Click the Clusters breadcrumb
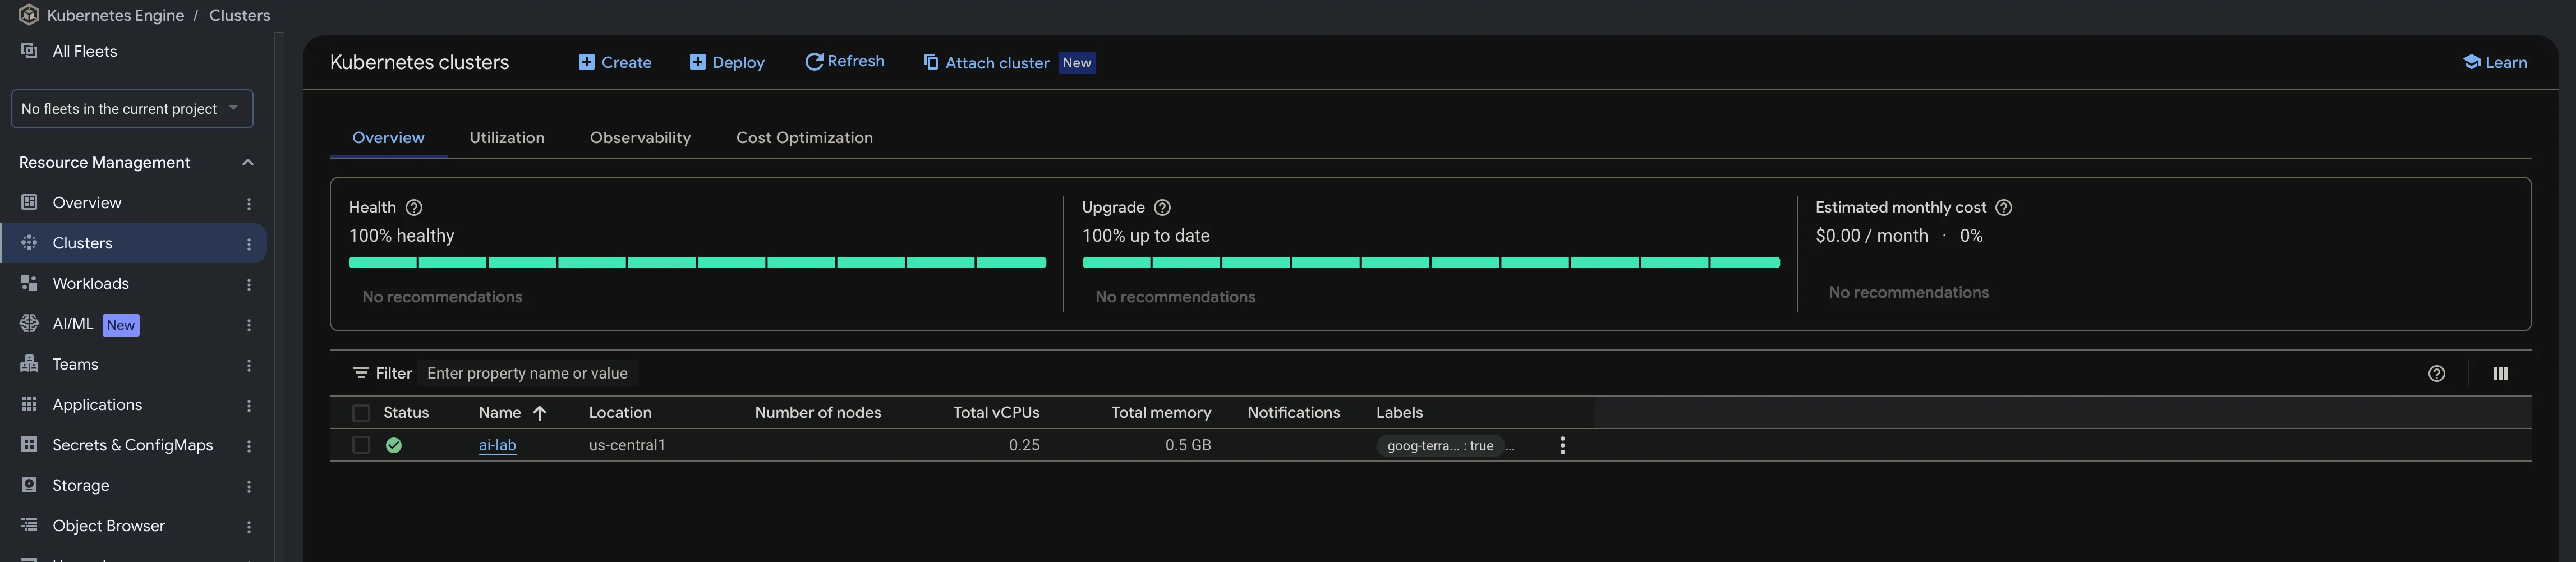The width and height of the screenshot is (2576, 562). pyautogui.click(x=239, y=15)
